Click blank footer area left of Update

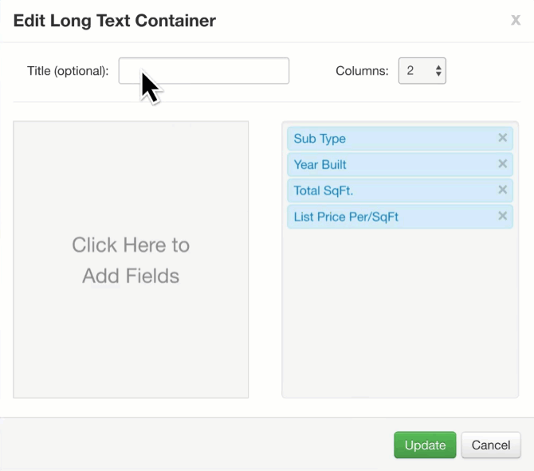click(197, 445)
